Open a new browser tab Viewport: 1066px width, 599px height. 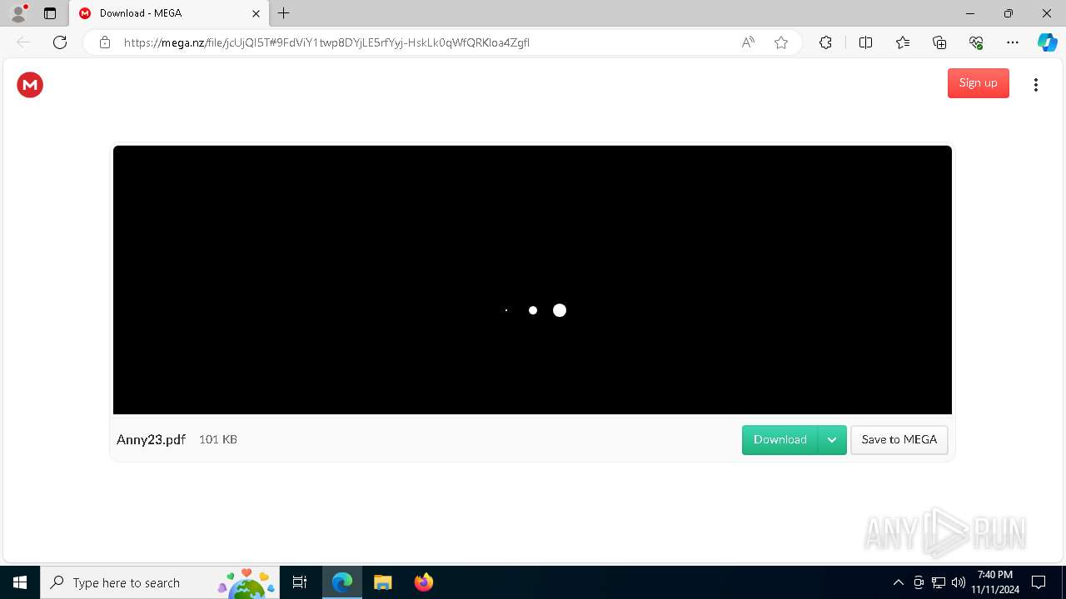pyautogui.click(x=284, y=13)
